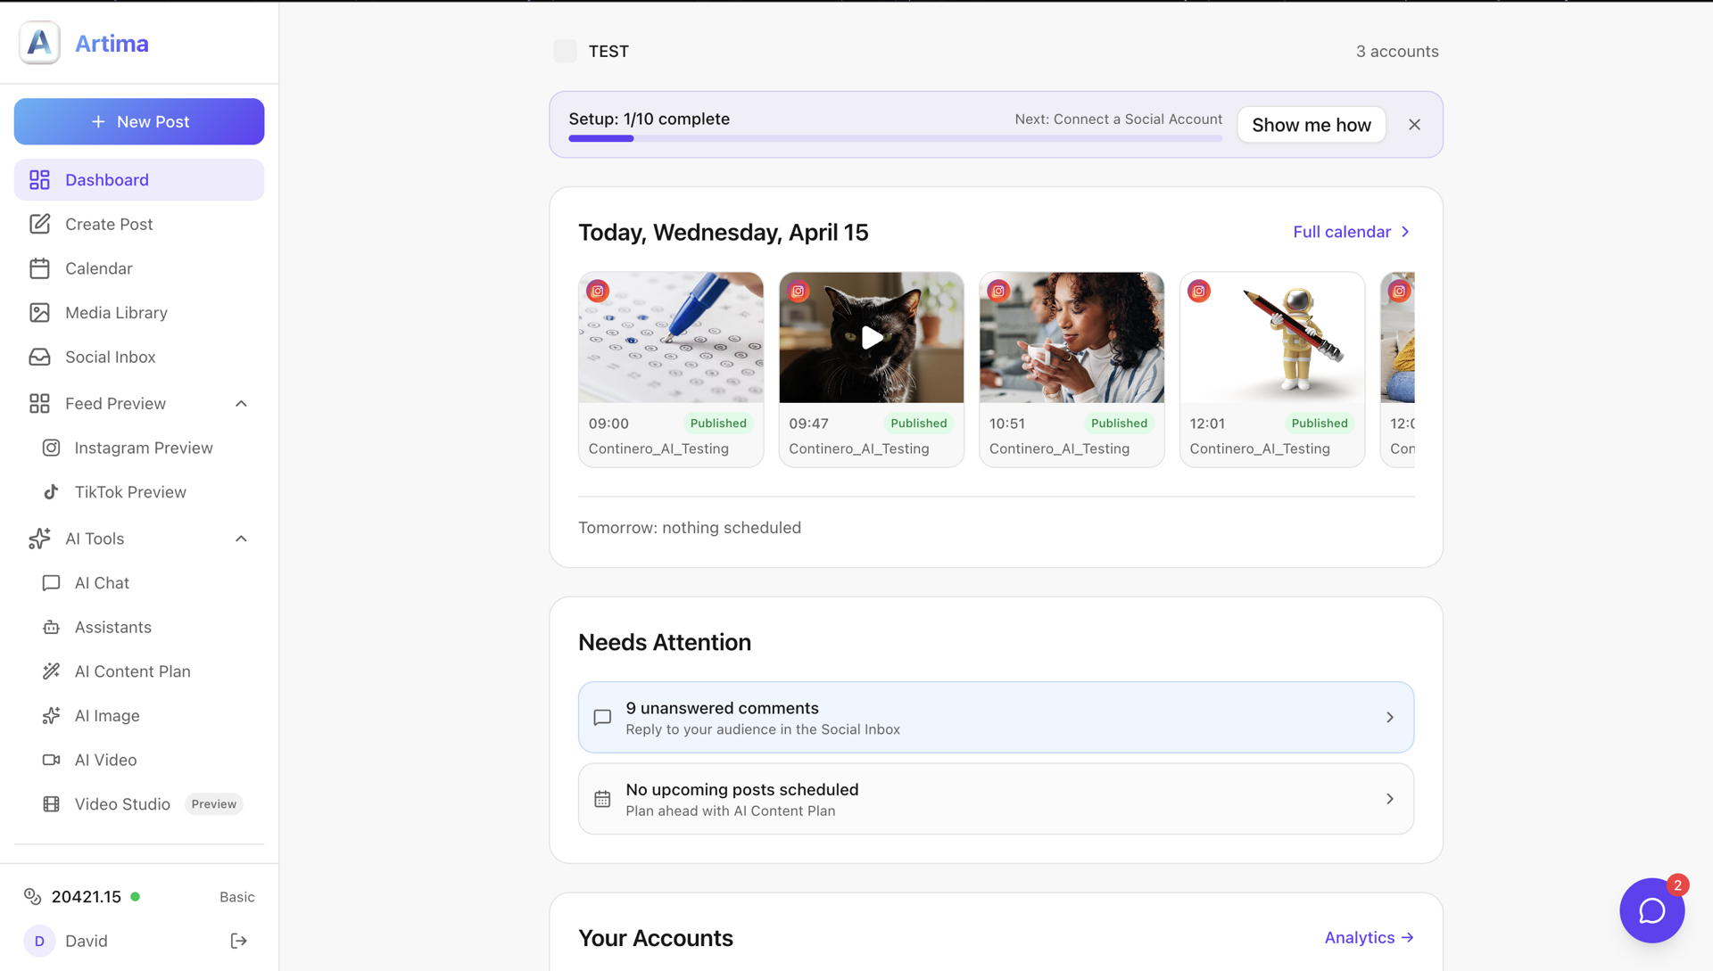Dismiss the setup banner
Screen dimensions: 1713x971
(x=1414, y=125)
